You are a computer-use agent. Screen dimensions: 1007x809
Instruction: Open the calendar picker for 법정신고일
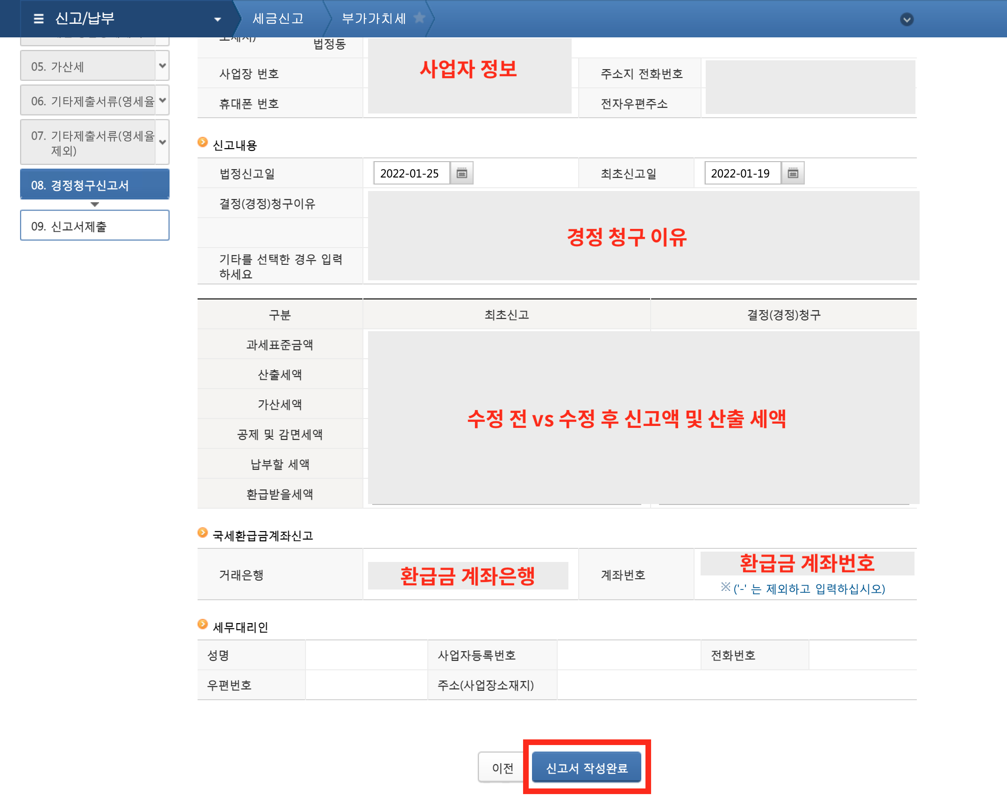[461, 173]
